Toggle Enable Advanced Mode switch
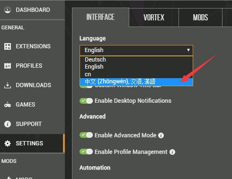 pyautogui.click(x=86, y=135)
